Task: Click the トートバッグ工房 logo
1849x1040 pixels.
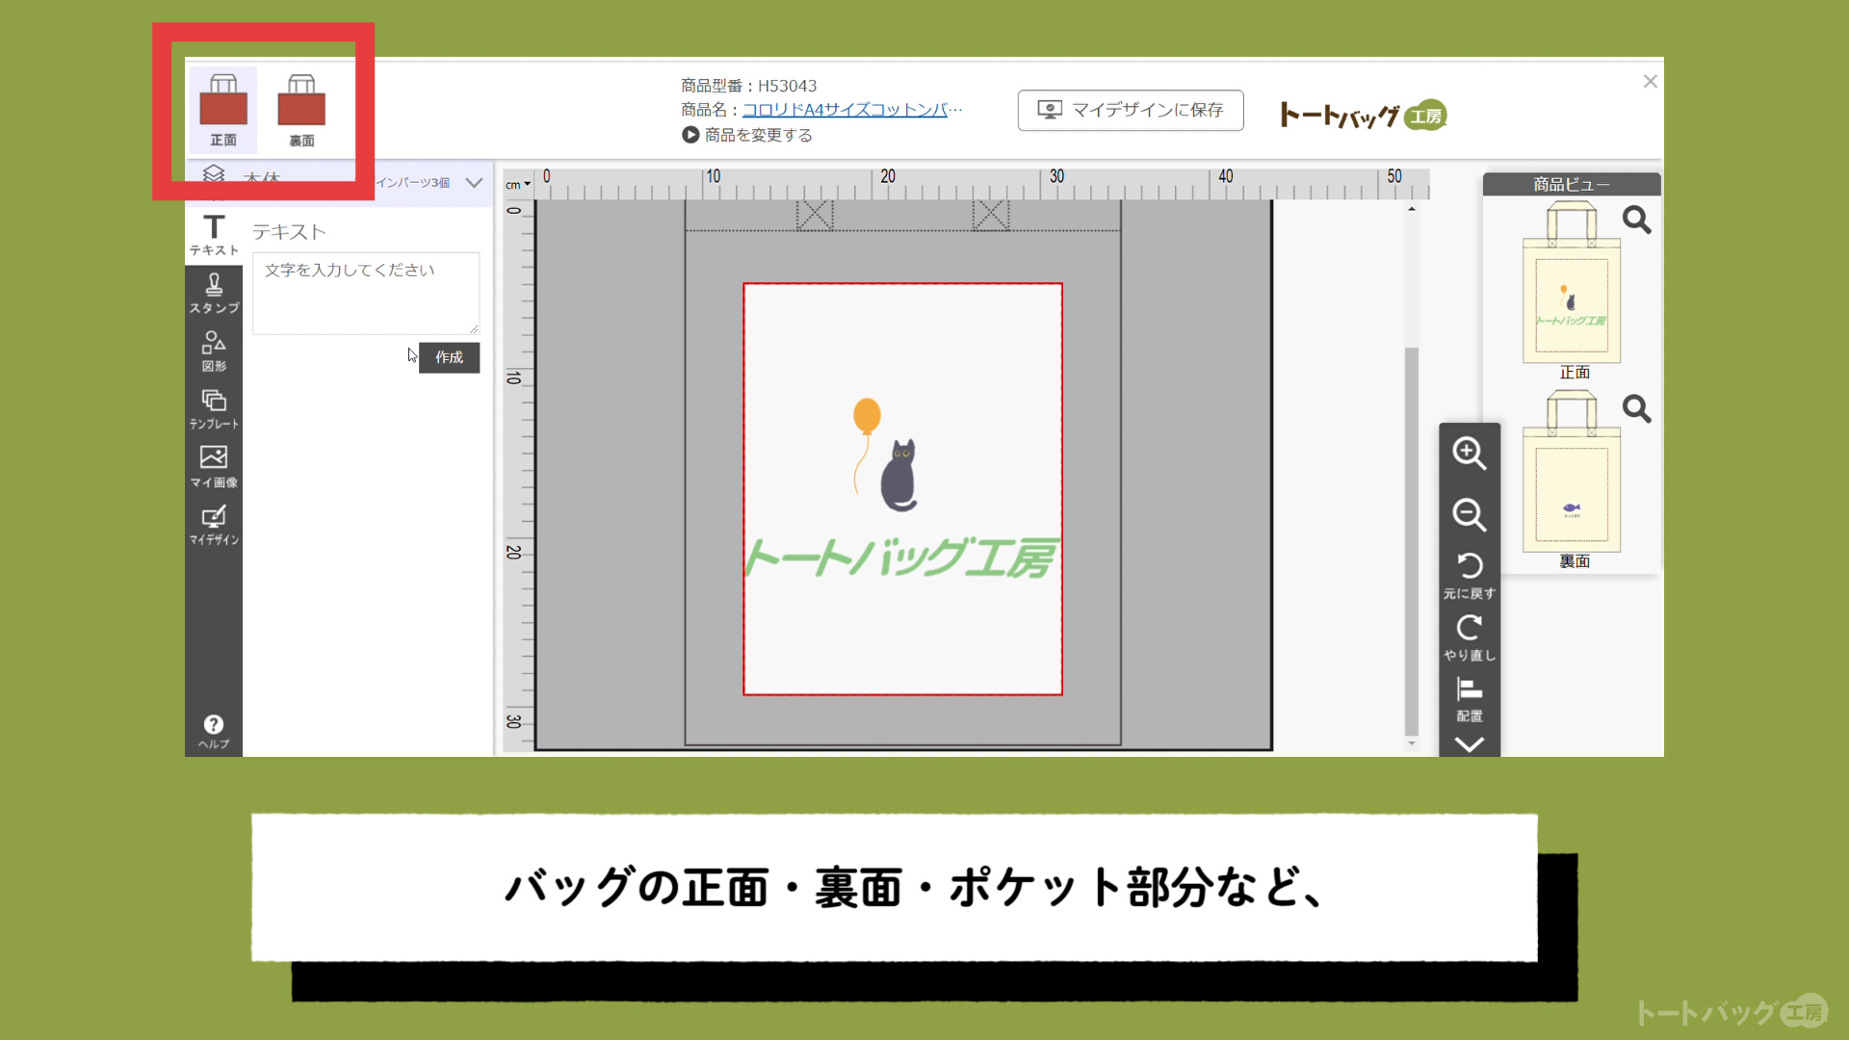Action: click(x=1363, y=115)
